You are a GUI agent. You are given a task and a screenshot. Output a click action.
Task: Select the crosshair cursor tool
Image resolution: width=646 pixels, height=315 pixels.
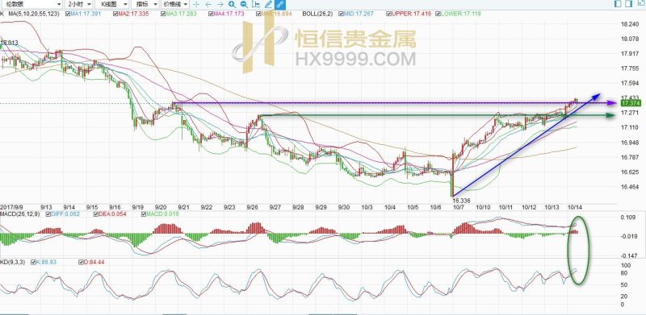[196, 5]
